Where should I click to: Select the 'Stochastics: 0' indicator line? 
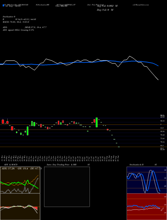pos(9,17)
